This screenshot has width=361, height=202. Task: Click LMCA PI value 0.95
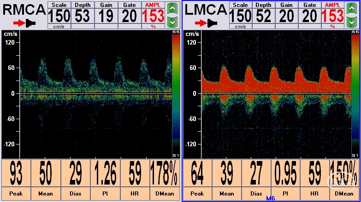pyautogui.click(x=286, y=173)
